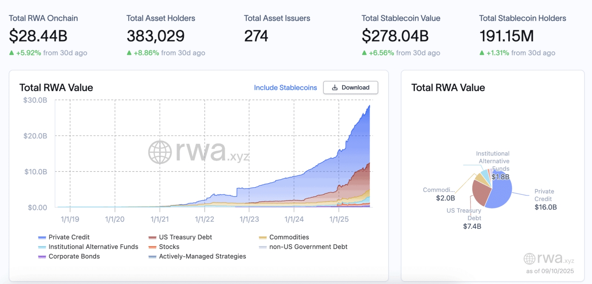Open the Total Stablecoin Value $278.04B stat
592x284 pixels.
click(395, 36)
